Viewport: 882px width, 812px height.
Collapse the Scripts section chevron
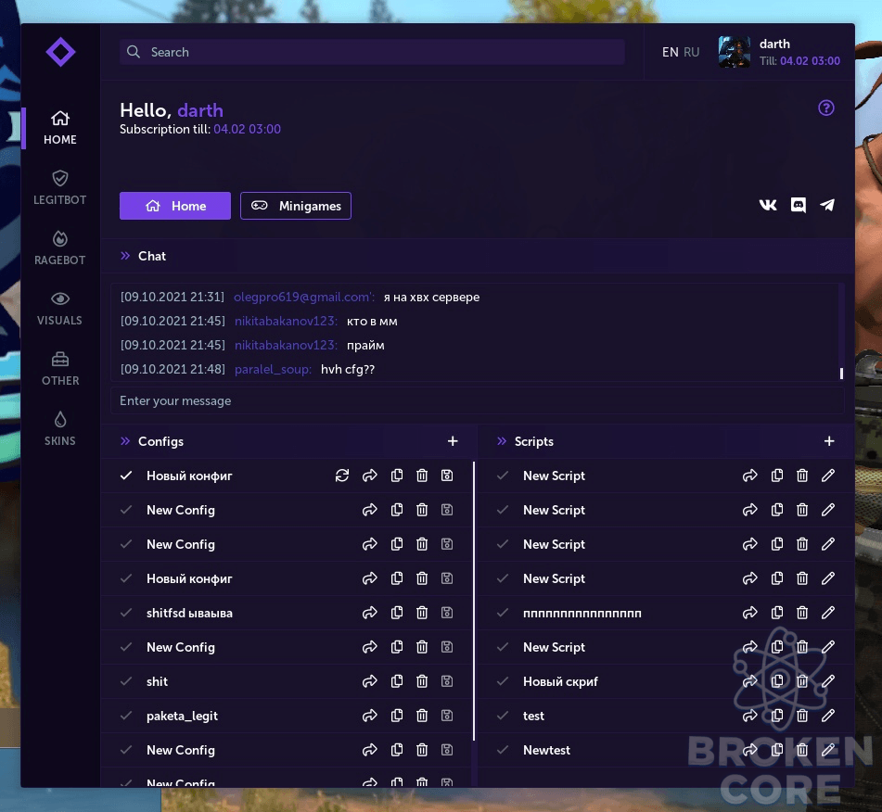click(x=502, y=441)
